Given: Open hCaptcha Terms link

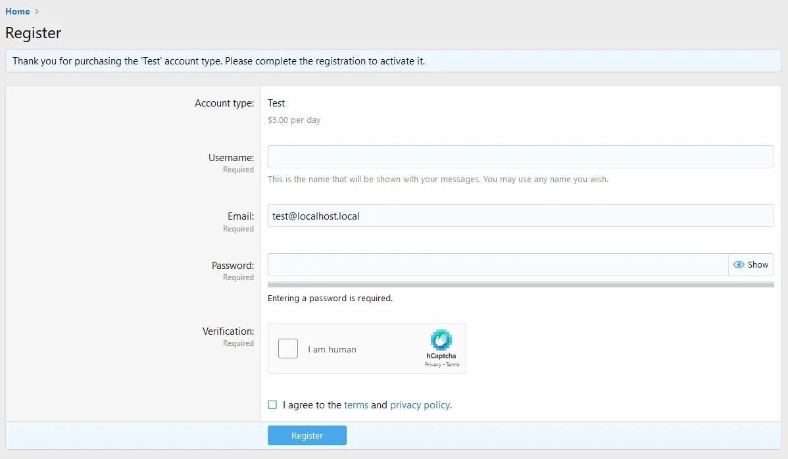Looking at the screenshot, I should coord(453,364).
